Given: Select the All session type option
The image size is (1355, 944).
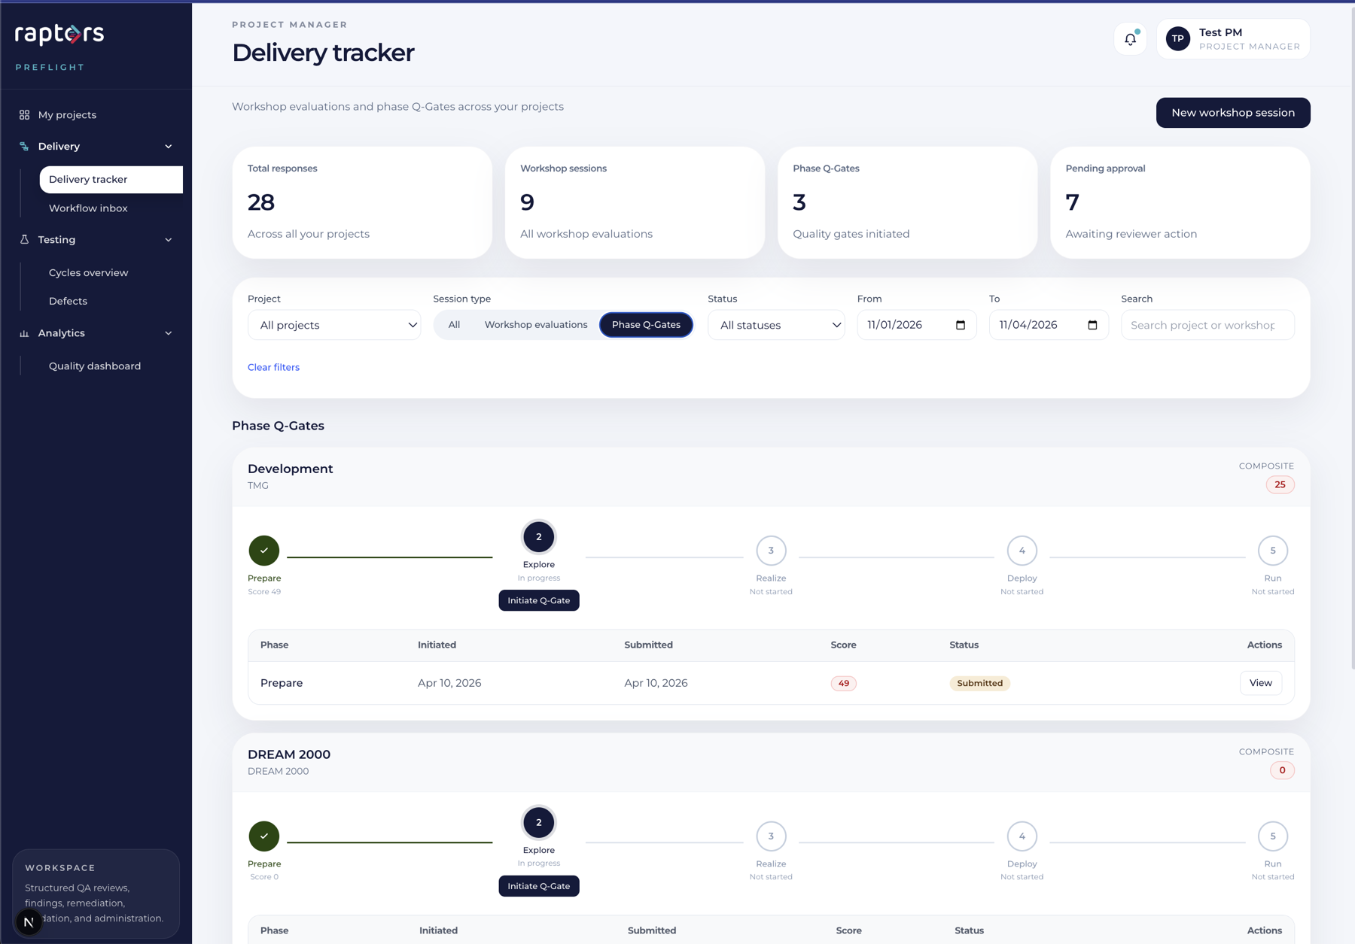Looking at the screenshot, I should coord(454,324).
